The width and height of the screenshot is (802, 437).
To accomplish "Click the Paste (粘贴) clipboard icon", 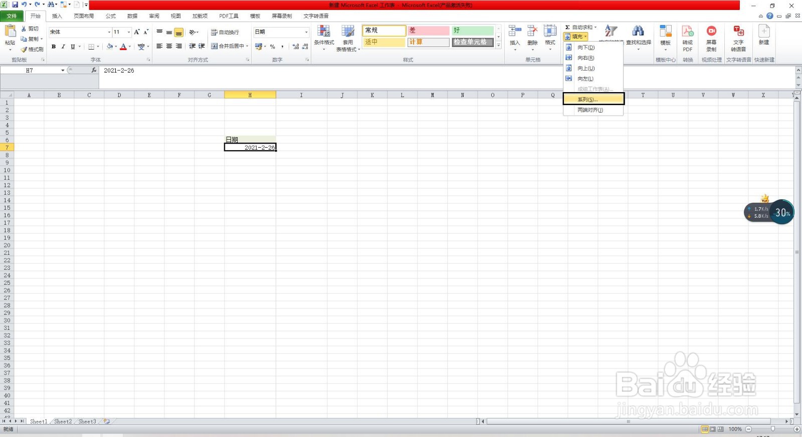I will 10,31.
